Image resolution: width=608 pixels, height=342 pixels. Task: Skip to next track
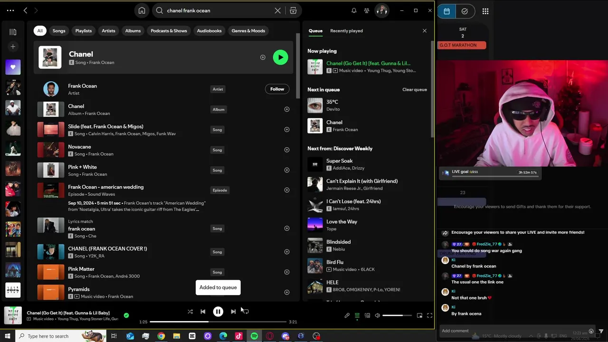pos(233,312)
